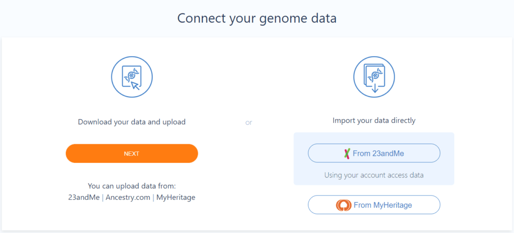Select the From MyHeritage import button
Image resolution: width=514 pixels, height=233 pixels.
[374, 205]
